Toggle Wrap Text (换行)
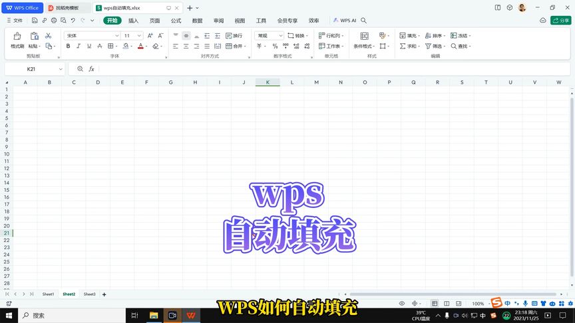Image resolution: width=575 pixels, height=323 pixels. (x=234, y=35)
